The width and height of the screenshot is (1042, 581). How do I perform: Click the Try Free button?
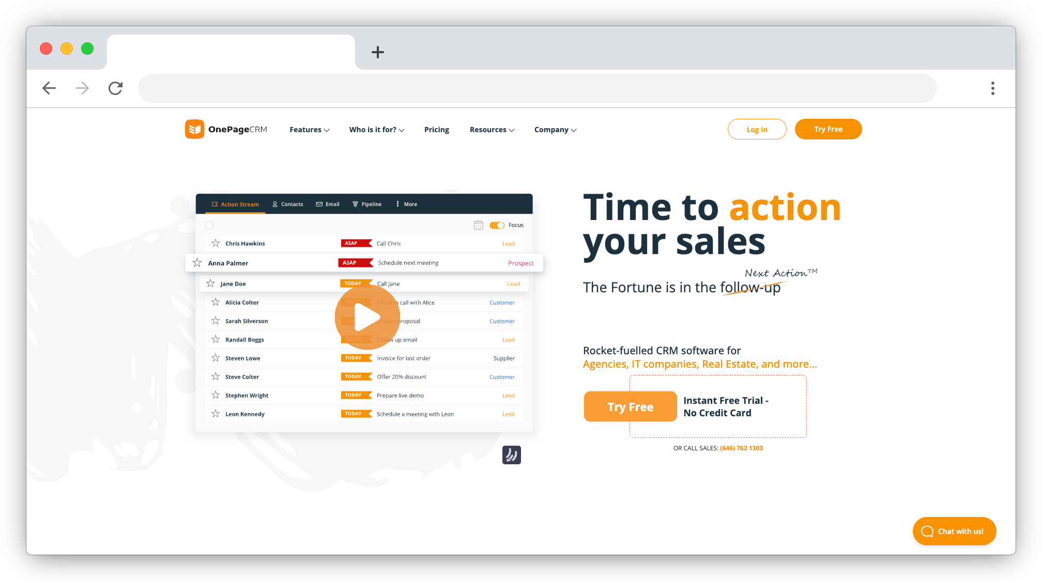coord(828,129)
